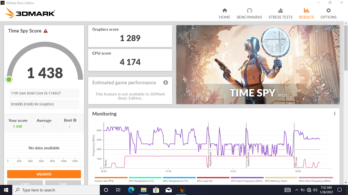The height and width of the screenshot is (195, 348).
Task: Click the Graphics test 2 chart marker
Action: [248, 158]
